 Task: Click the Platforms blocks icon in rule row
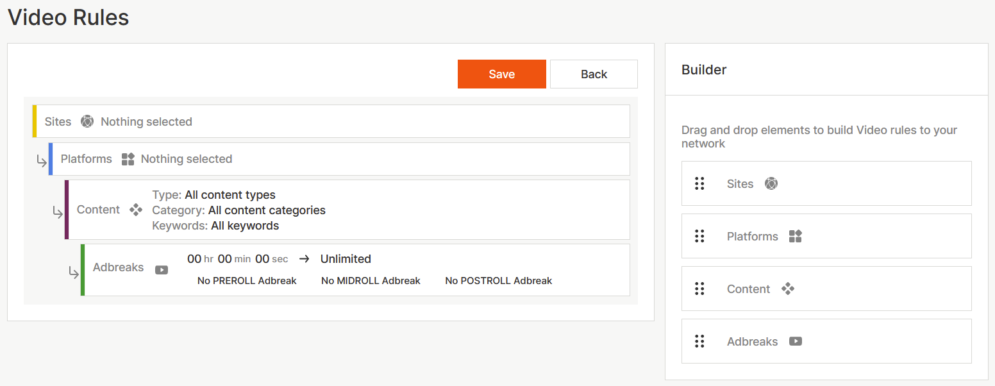pyautogui.click(x=128, y=159)
